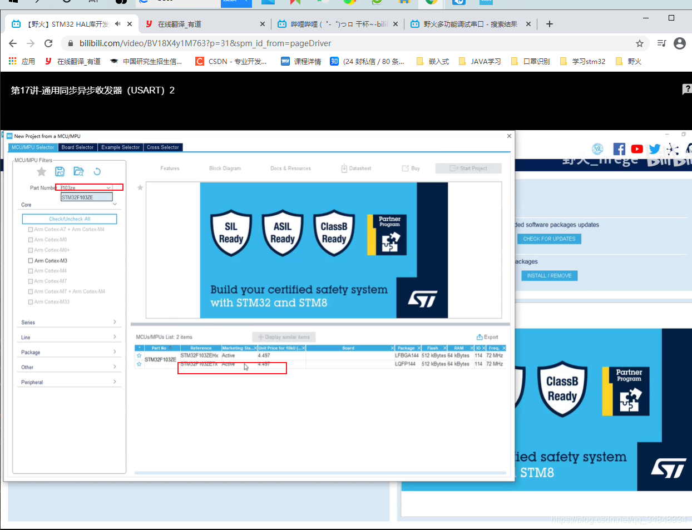Toggle the Arm Cortex-M0+ checkbox

pos(31,250)
